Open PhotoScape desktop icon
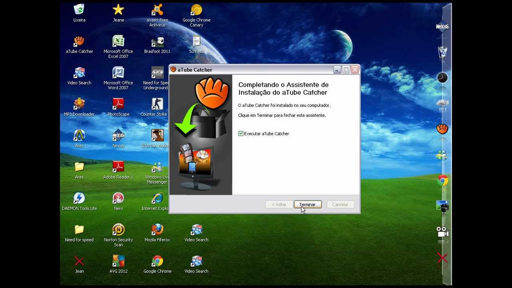 click(118, 107)
